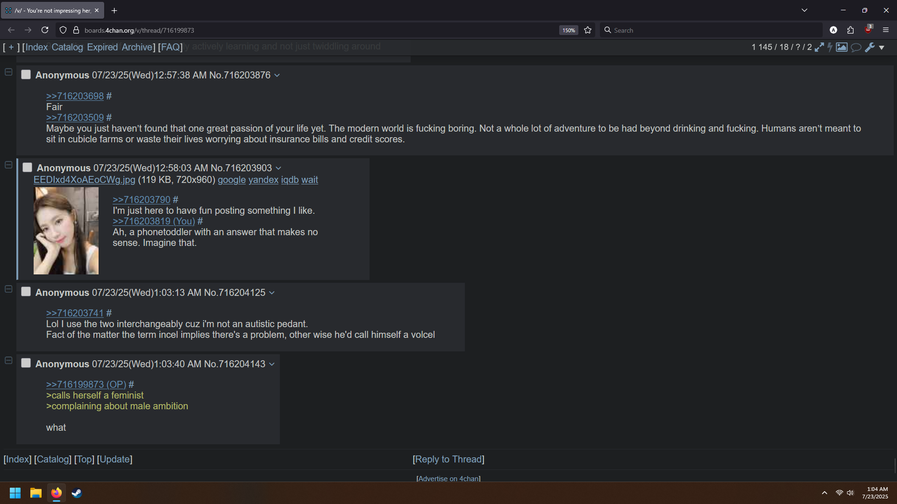Click the site security padlock icon
The height and width of the screenshot is (504, 897).
point(76,30)
